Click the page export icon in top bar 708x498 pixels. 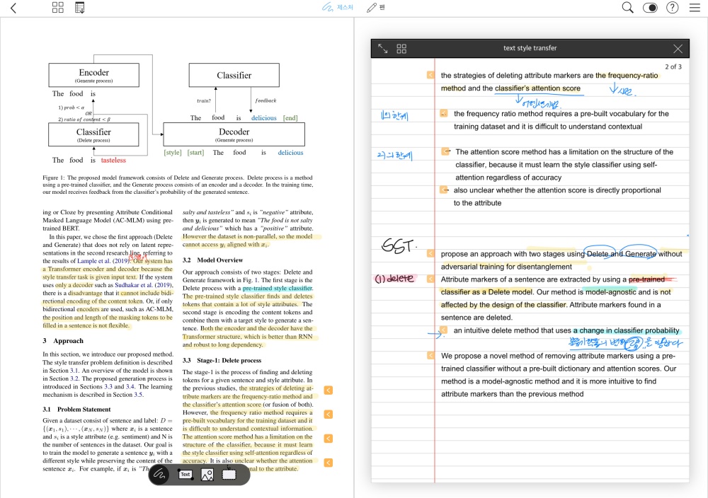(x=79, y=8)
